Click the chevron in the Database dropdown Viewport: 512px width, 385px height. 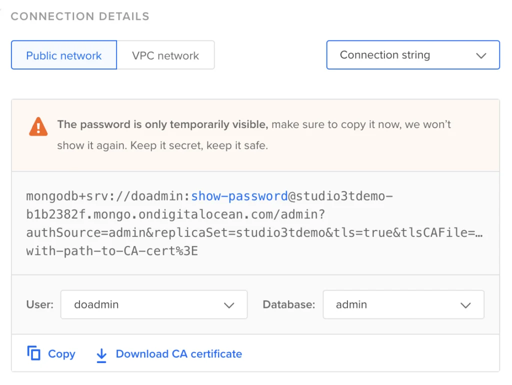click(x=465, y=305)
